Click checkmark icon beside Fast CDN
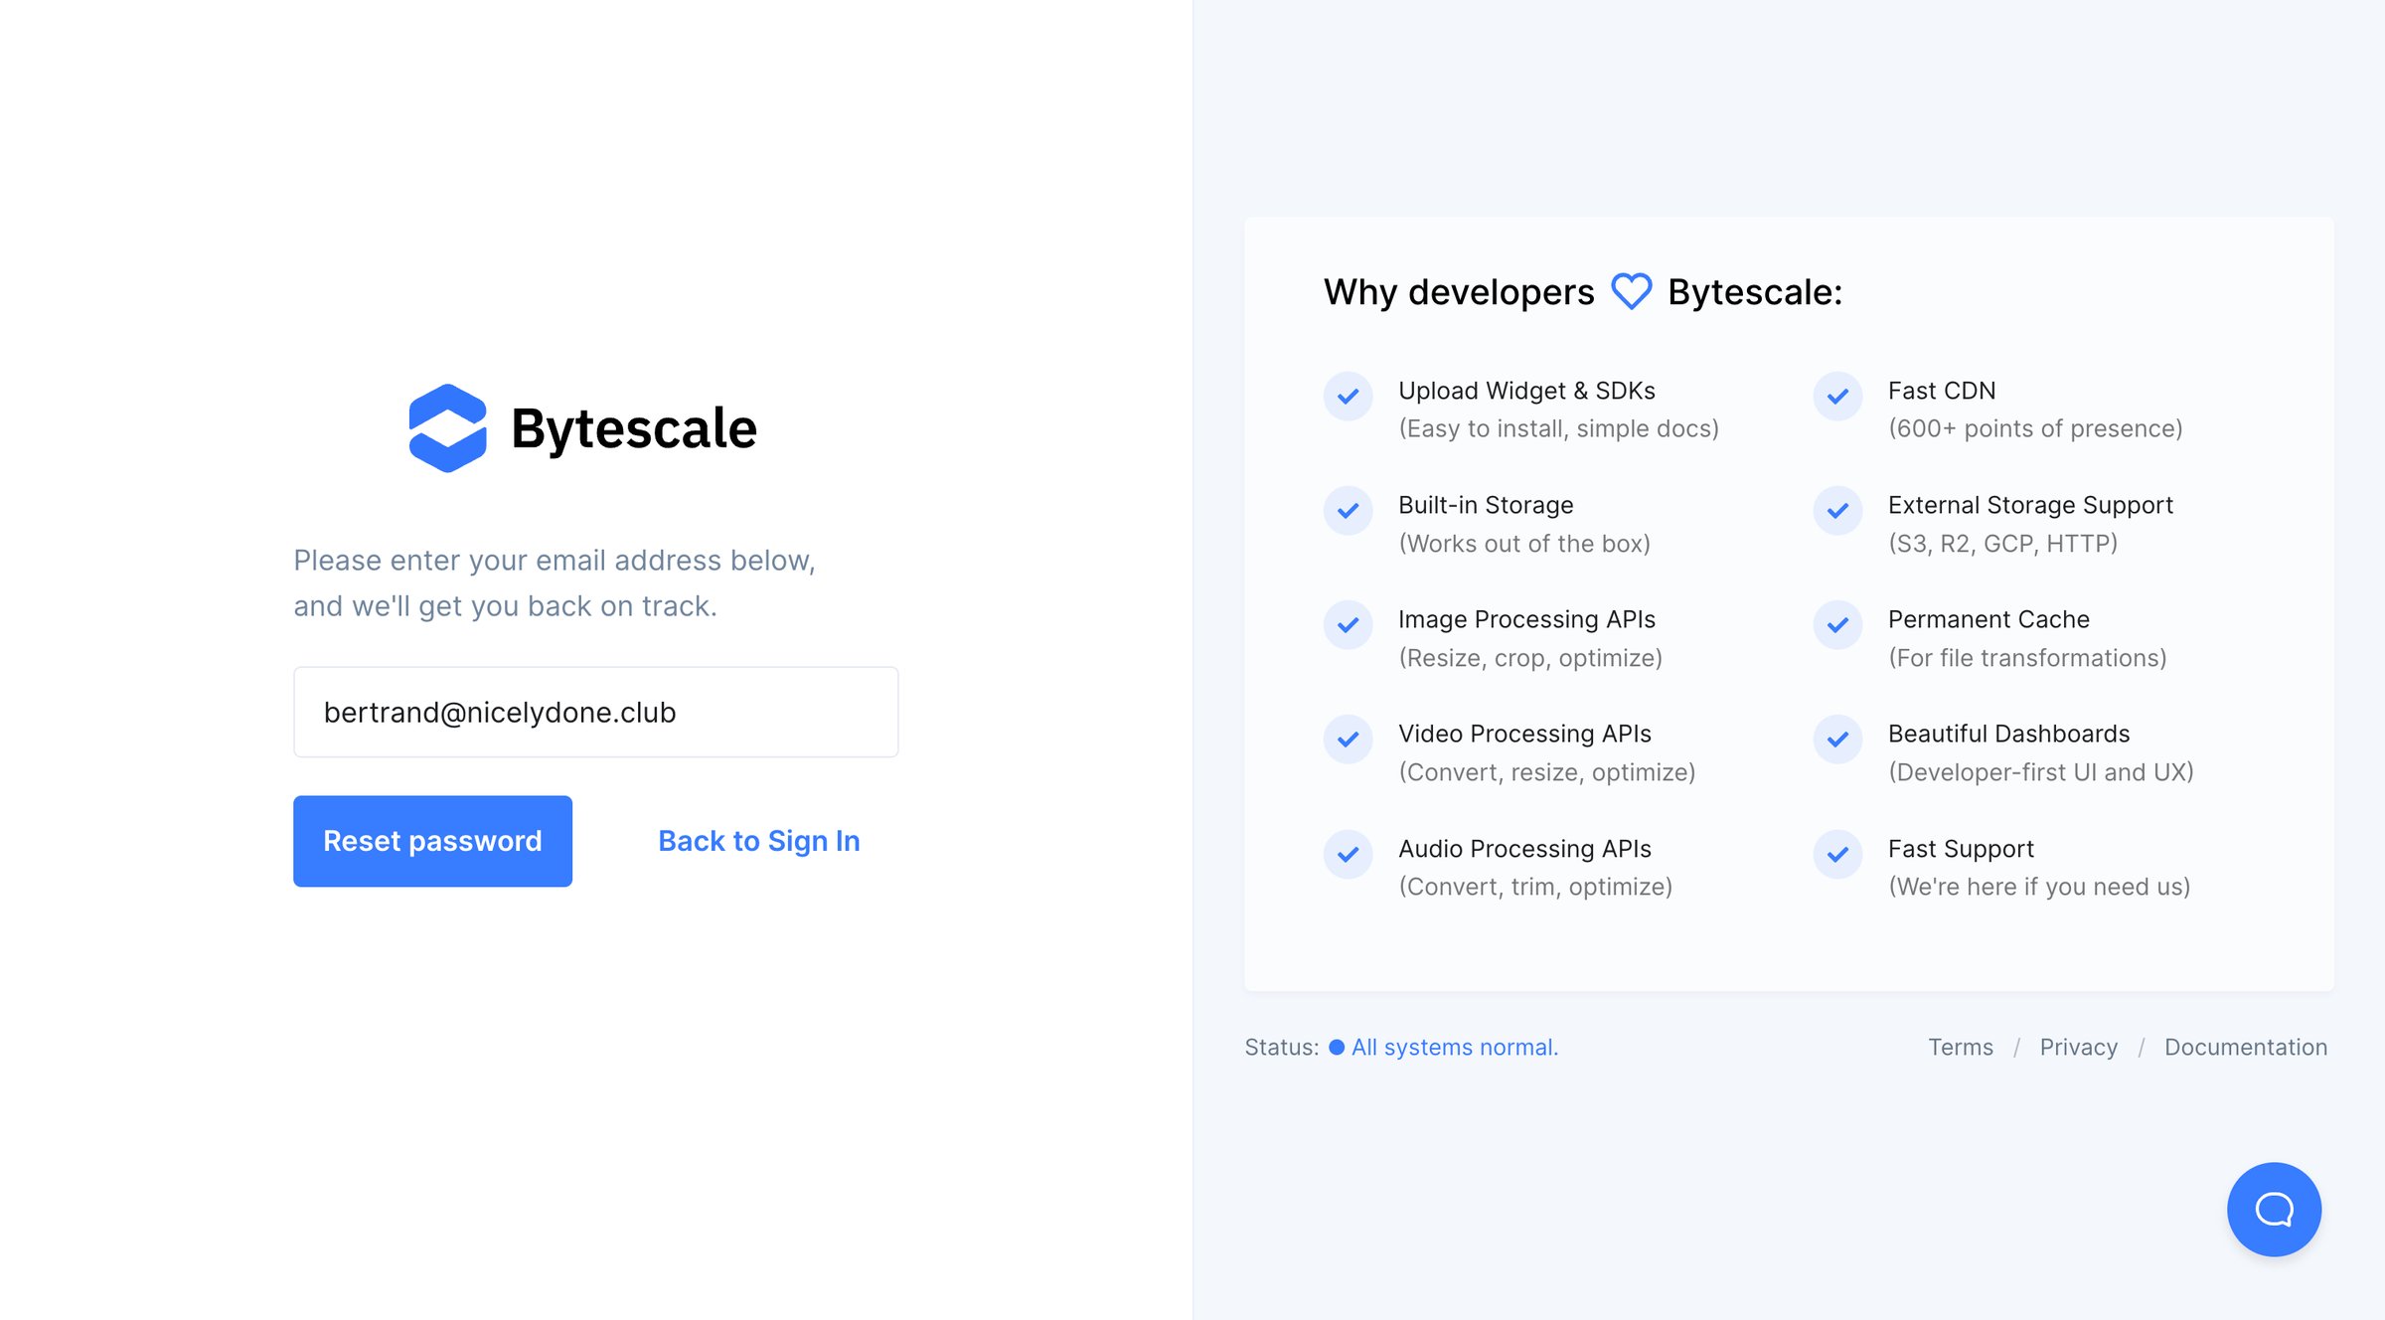This screenshot has width=2385, height=1320. (1837, 396)
